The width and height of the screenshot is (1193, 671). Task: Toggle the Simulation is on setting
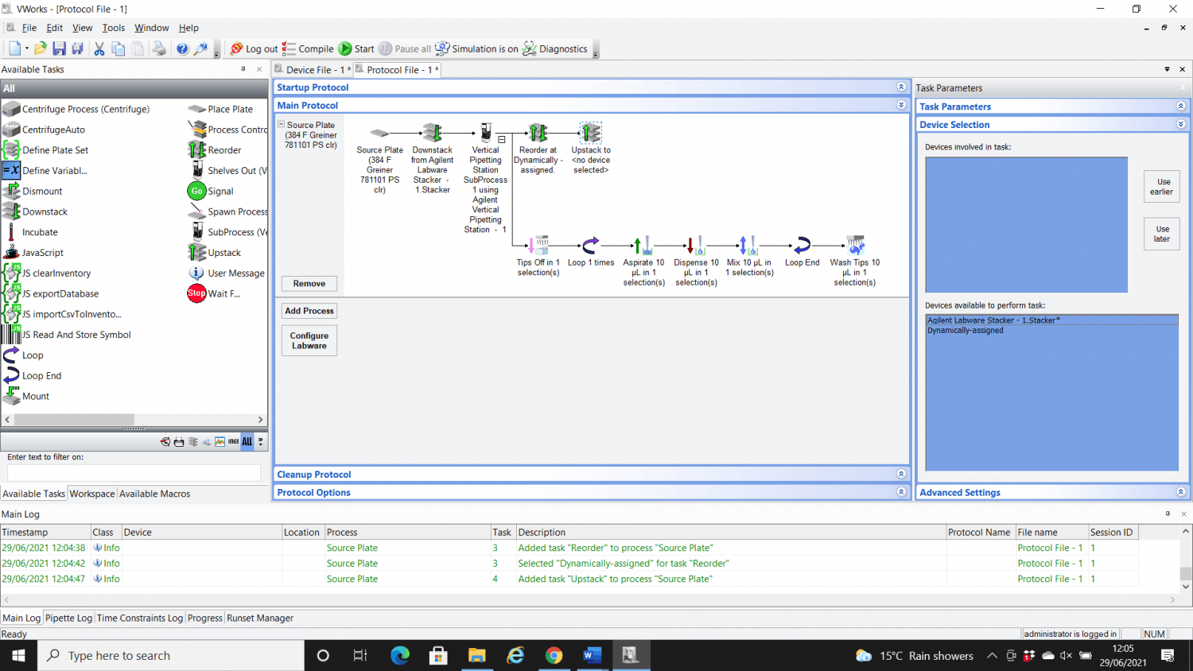point(476,49)
